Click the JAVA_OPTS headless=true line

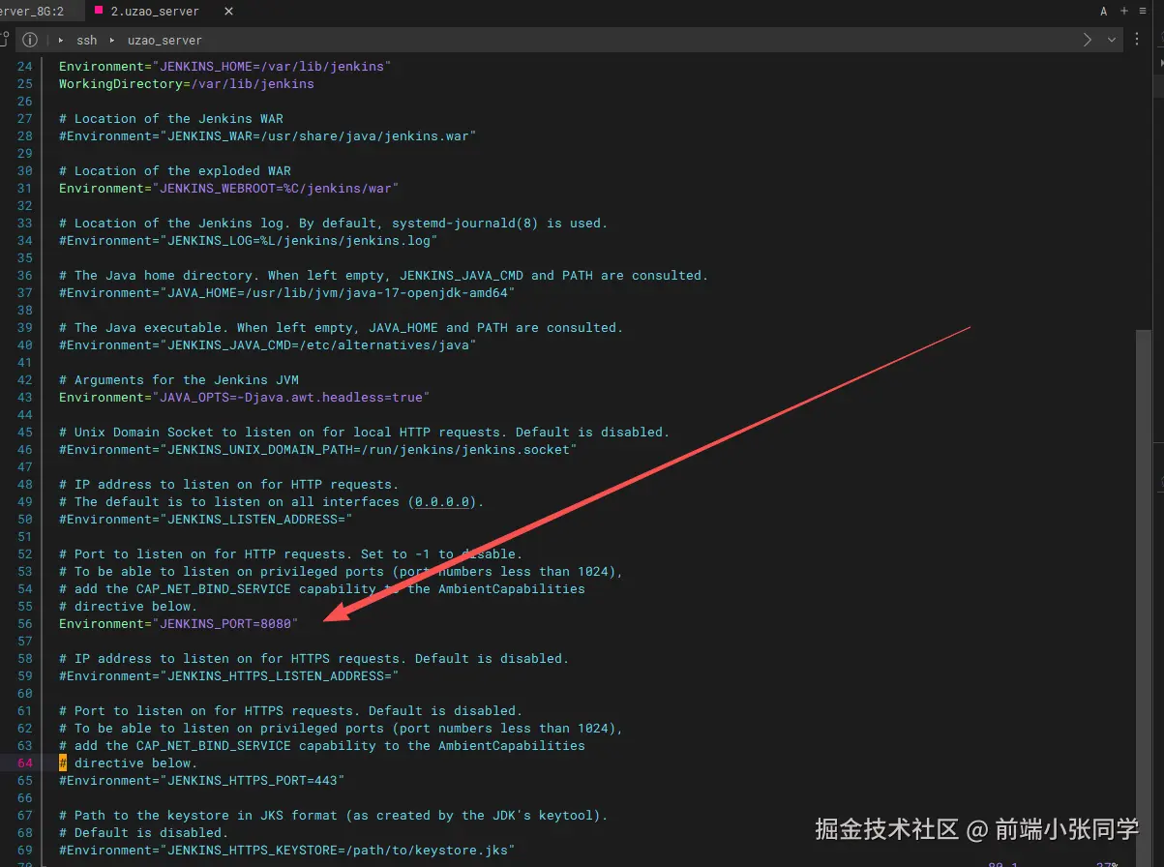(245, 397)
